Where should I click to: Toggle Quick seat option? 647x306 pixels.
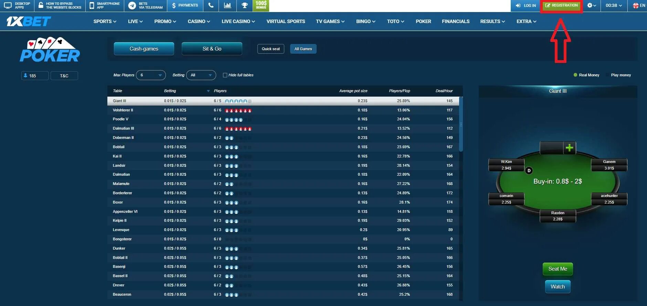pos(271,49)
